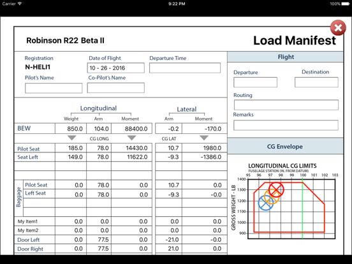This screenshot has height=264, width=352.
Task: Tap the Departure airport field
Action: pyautogui.click(x=255, y=82)
